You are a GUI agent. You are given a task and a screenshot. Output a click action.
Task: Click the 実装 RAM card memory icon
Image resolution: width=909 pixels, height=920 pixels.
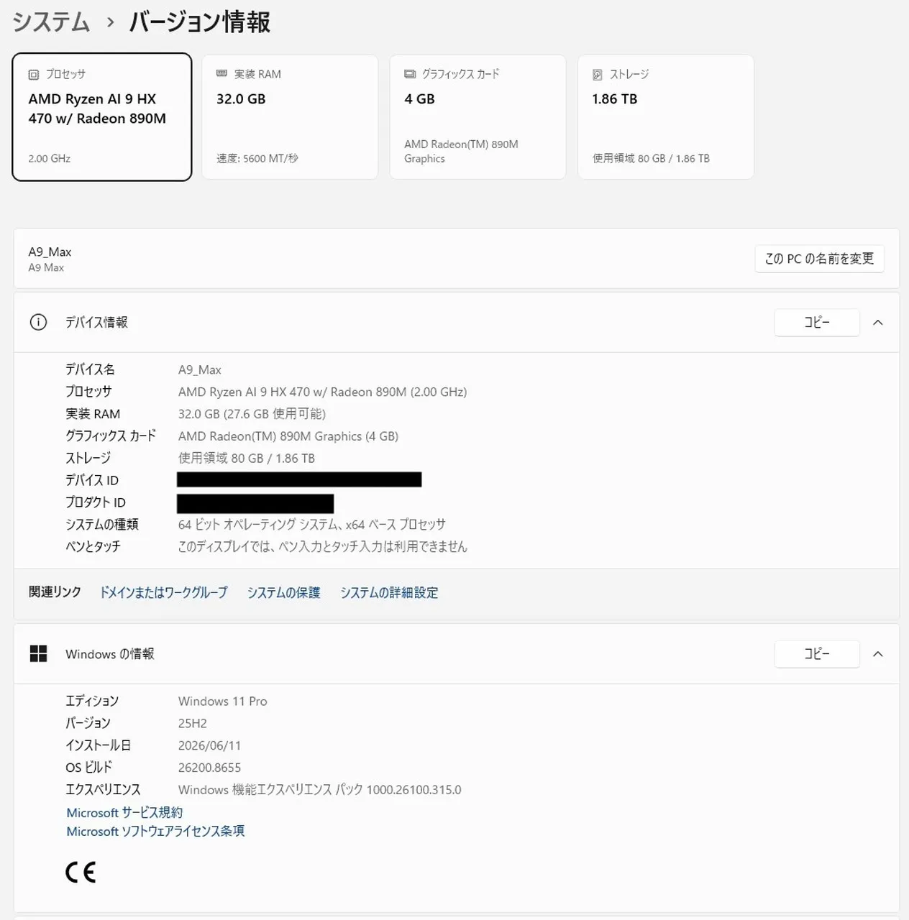click(x=221, y=74)
